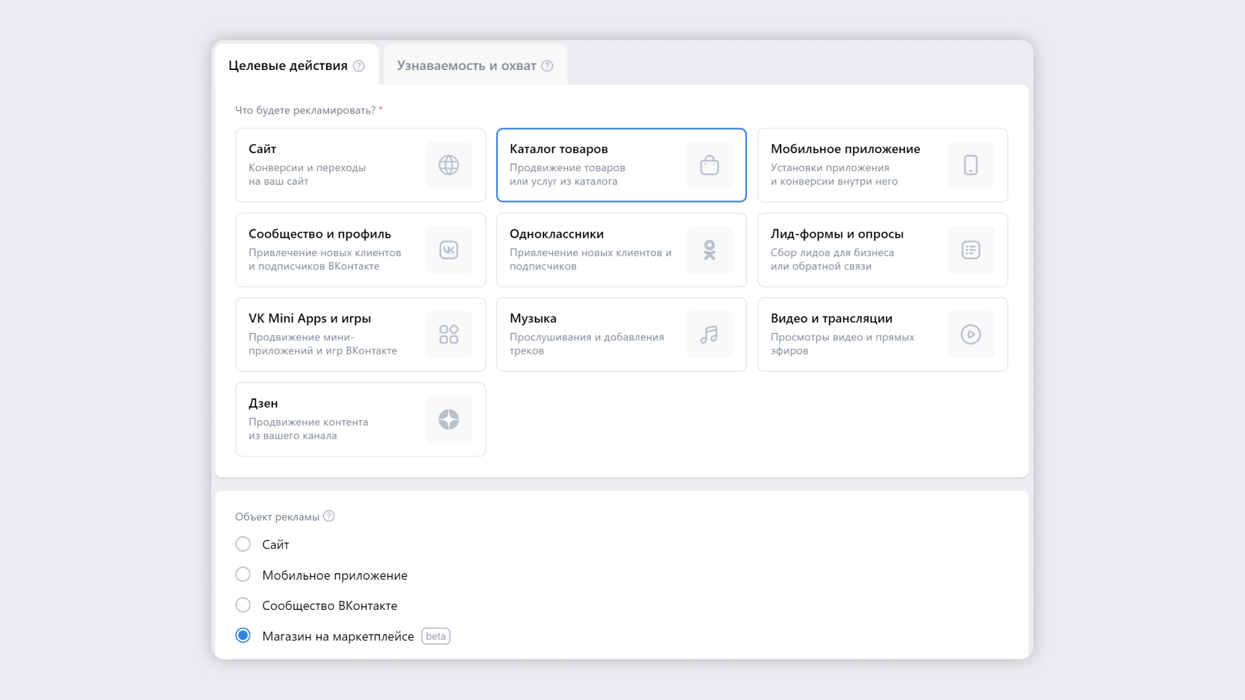Switch to Целевые действия tab
This screenshot has height=700, width=1245.
click(297, 65)
